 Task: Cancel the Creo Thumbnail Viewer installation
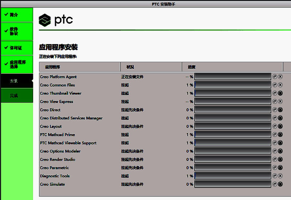[280, 93]
